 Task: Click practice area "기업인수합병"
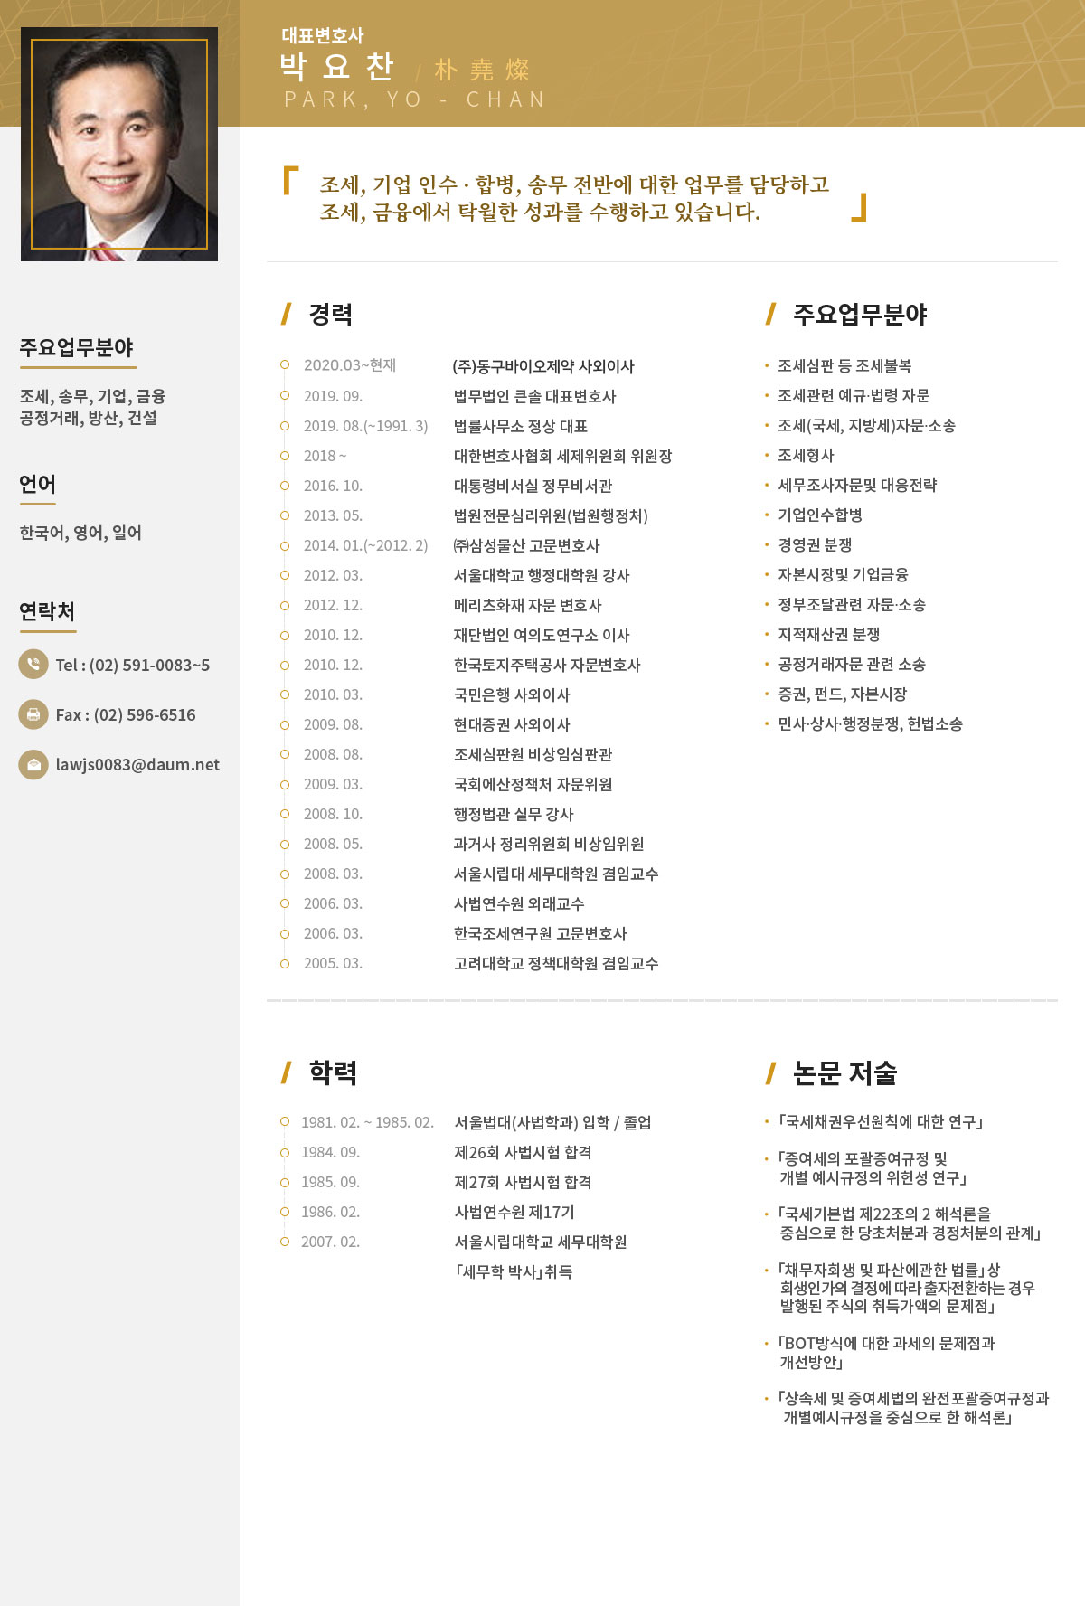click(820, 515)
